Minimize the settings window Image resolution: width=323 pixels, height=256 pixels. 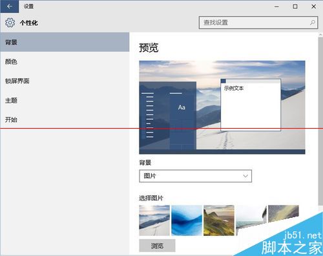click(276, 6)
